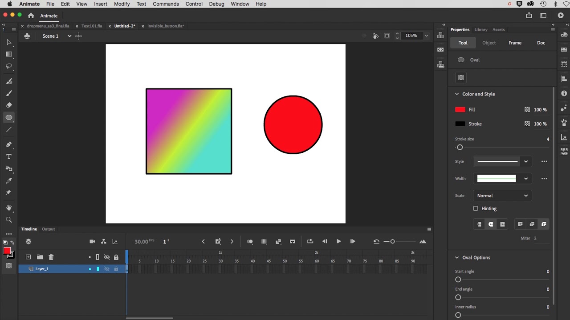The image size is (570, 320).
Task: Open the Properties panel options menu
Action: [553, 30]
